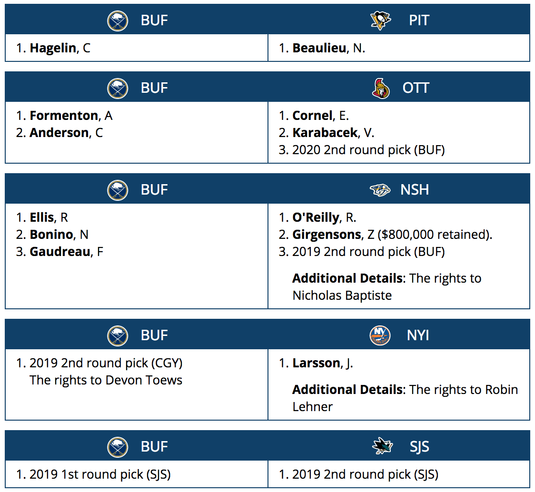This screenshot has width=535, height=492.
Task: Click the Sabres logo in the Sharks trade
Action: [x=118, y=447]
